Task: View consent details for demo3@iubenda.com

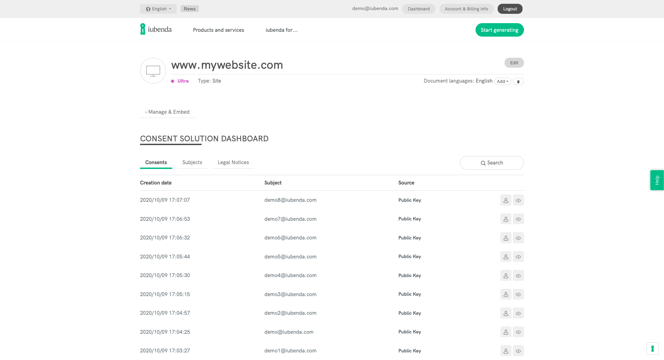Action: click(518, 294)
